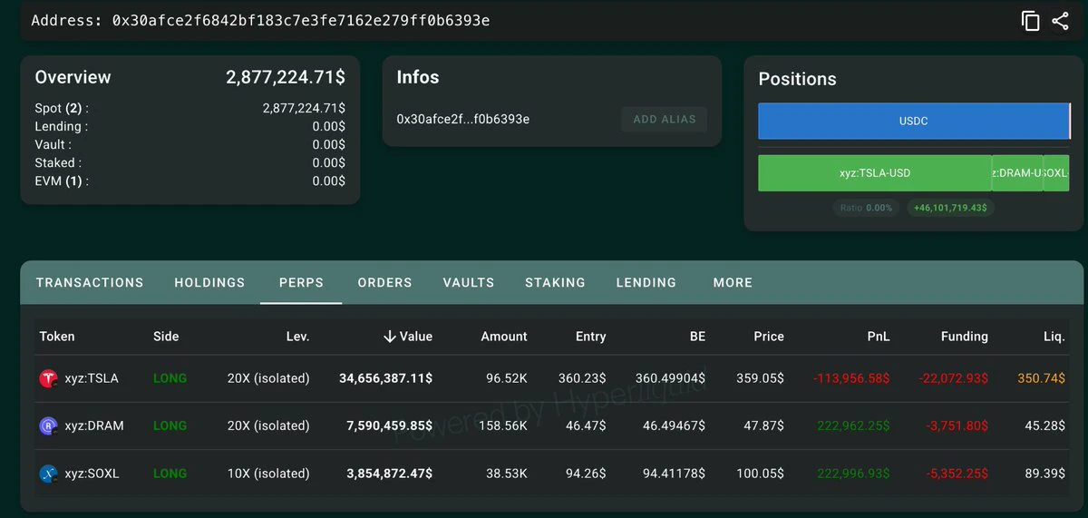
Task: Sort table by Price column header
Action: 769,337
